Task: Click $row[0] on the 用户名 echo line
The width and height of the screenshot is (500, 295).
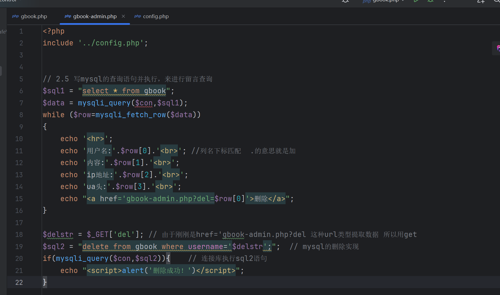Action: click(x=136, y=151)
